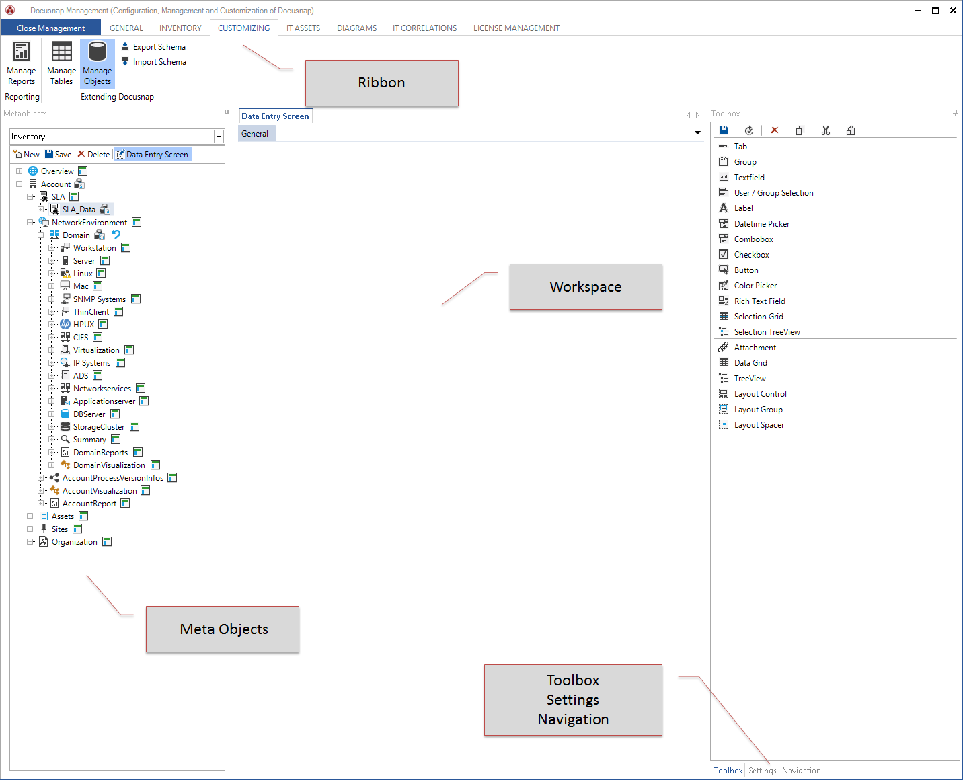963x780 pixels.
Task: Click Delete in the Metaobjects toolbar
Action: (x=93, y=154)
